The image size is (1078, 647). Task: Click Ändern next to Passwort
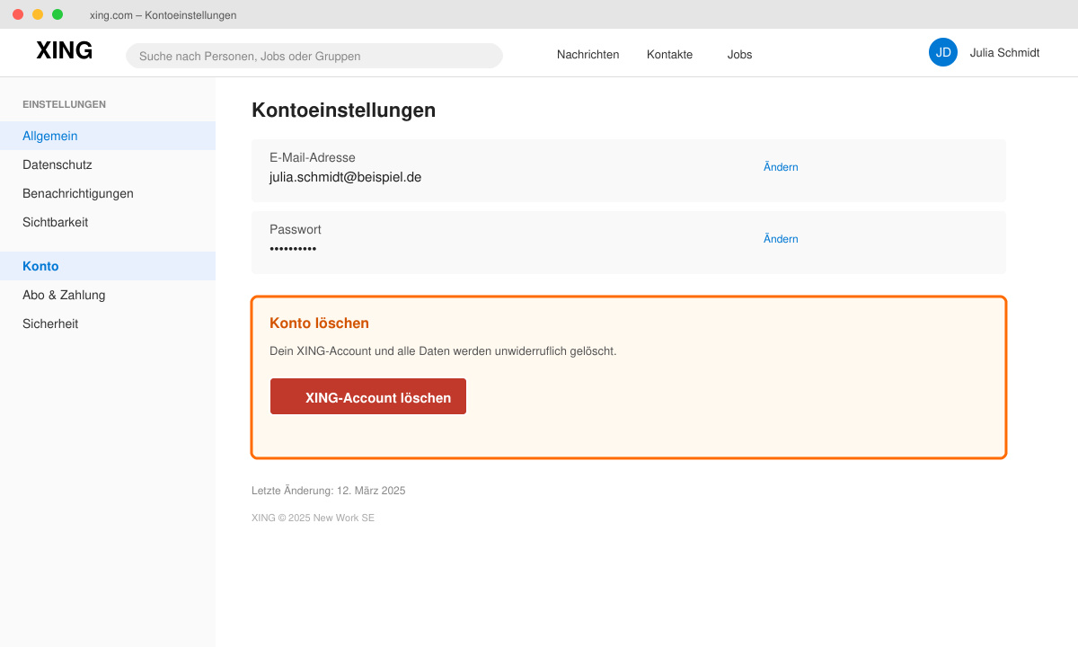tap(781, 239)
